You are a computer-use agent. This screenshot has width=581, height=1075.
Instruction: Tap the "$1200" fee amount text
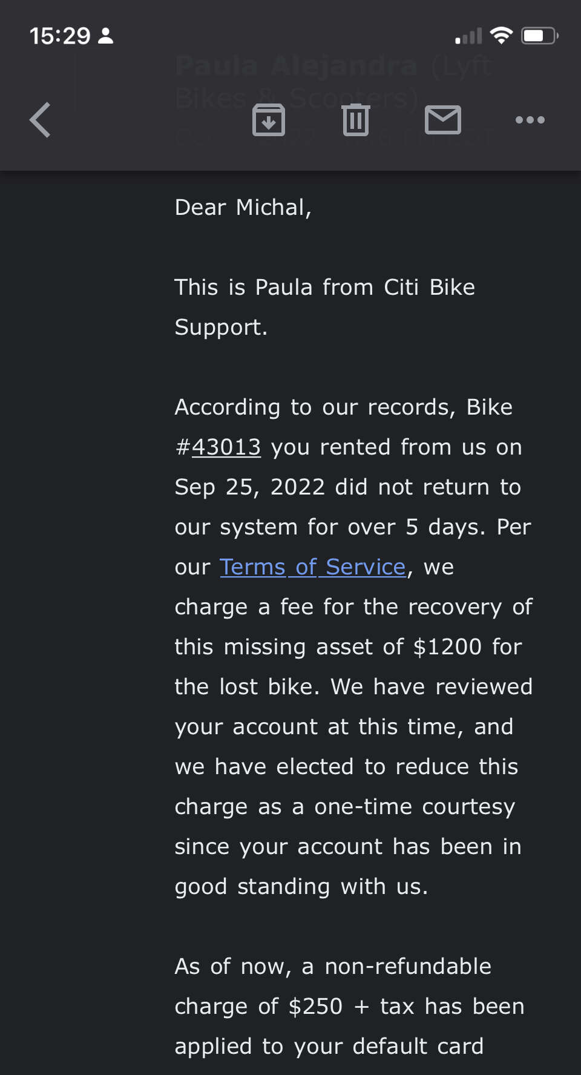[447, 647]
